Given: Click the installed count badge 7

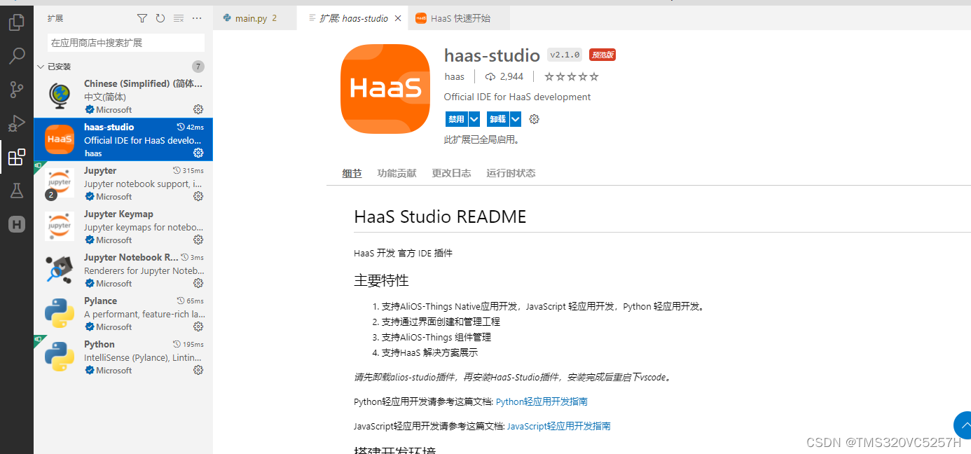Looking at the screenshot, I should click(198, 67).
